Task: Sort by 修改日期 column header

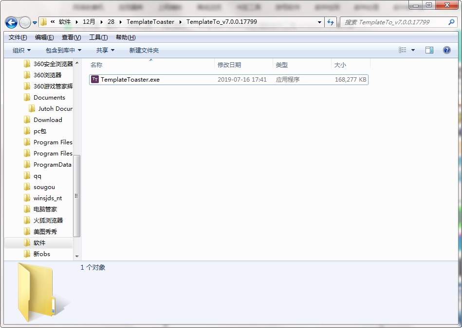Action: (x=229, y=65)
